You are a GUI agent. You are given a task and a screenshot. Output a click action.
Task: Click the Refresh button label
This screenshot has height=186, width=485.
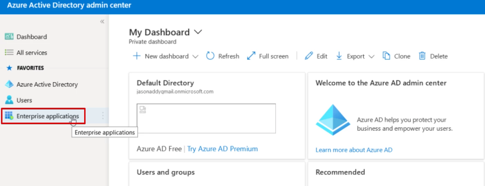[x=229, y=56]
